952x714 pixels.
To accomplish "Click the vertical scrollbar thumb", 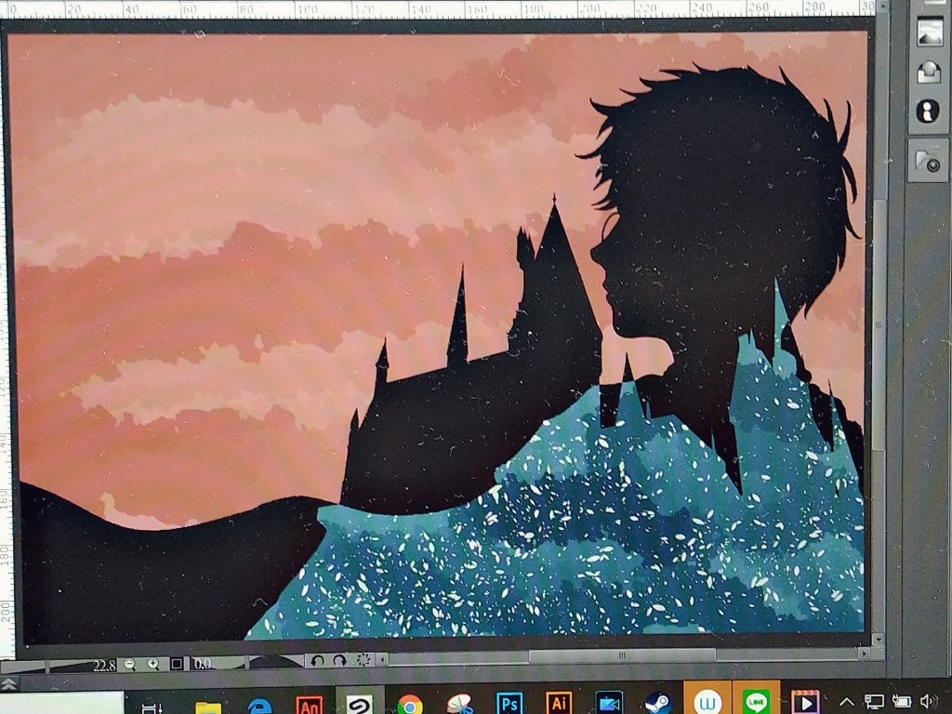I will click(x=879, y=324).
